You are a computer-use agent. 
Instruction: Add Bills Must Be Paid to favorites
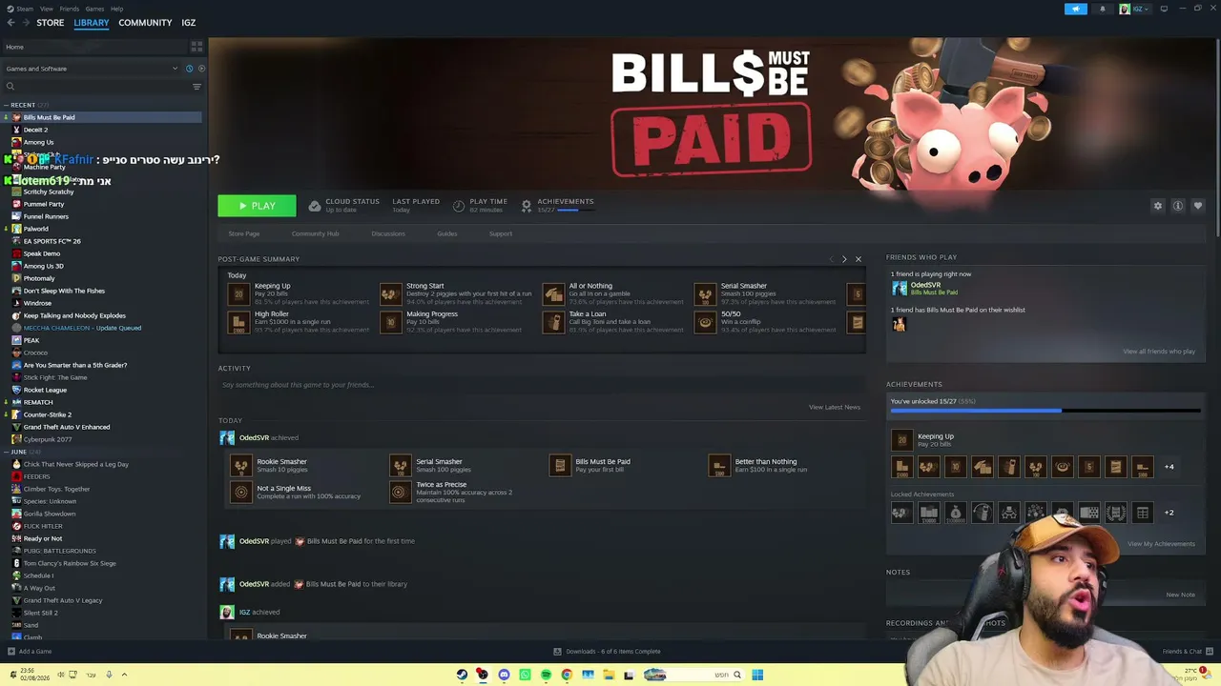(x=1198, y=206)
